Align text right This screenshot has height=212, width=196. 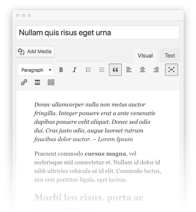coord(156,70)
